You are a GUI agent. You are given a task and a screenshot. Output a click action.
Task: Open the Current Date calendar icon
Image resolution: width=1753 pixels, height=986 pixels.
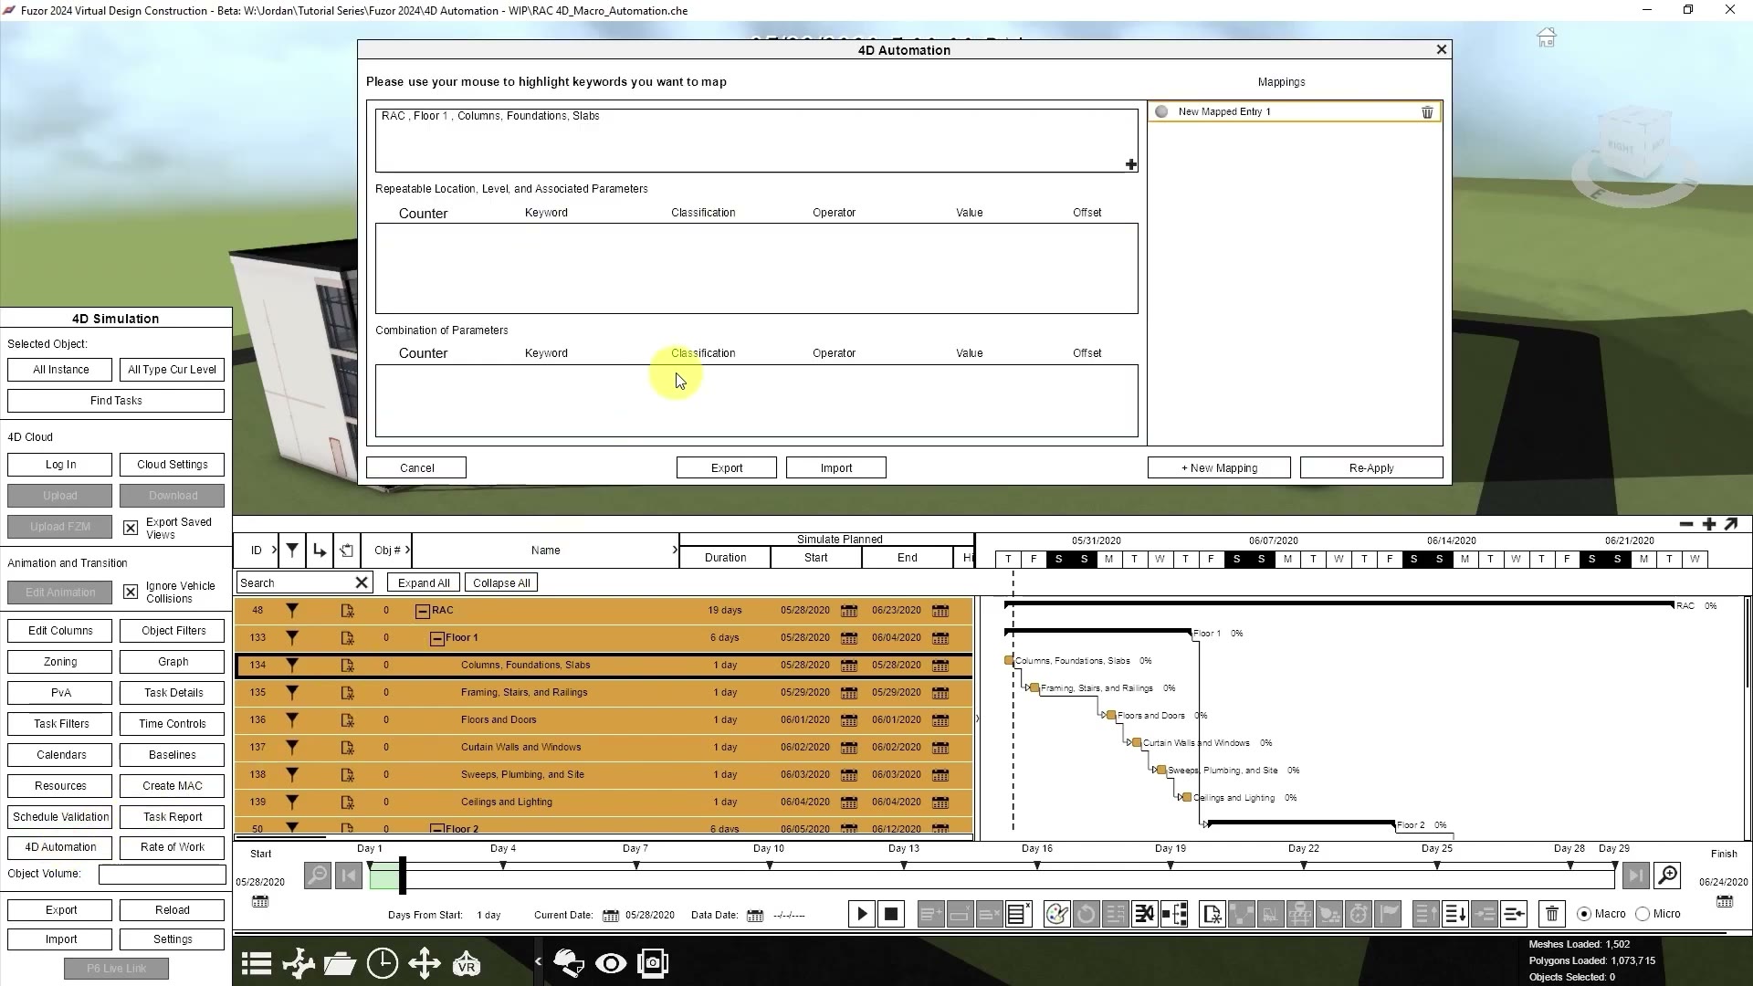[611, 916]
